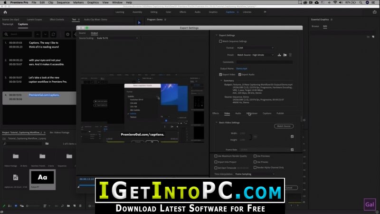Switch to the Captions export tab
This screenshot has width=380, height=214.
pos(267,113)
